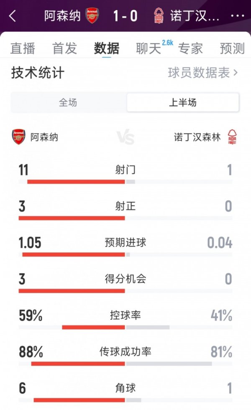Open the three-dot more options menu

point(237,16)
